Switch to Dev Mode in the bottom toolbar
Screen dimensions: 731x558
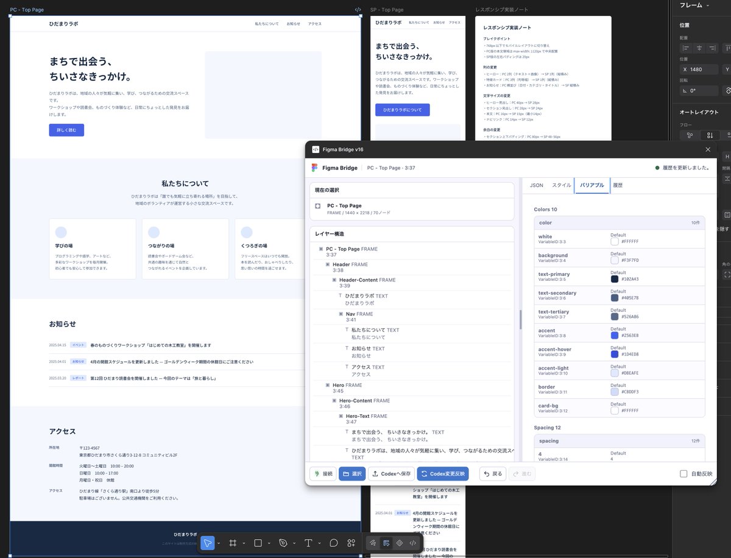pyautogui.click(x=413, y=543)
